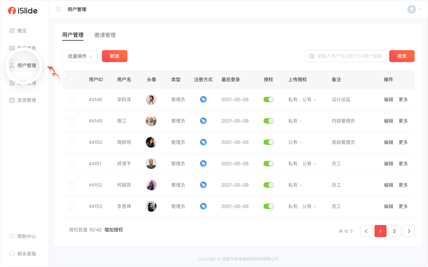
Task: Click the user search input field
Action: [349, 56]
